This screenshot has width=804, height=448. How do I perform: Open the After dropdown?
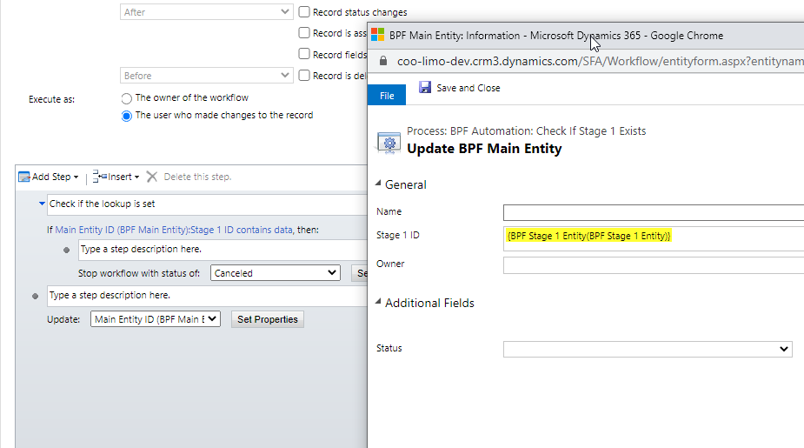206,12
